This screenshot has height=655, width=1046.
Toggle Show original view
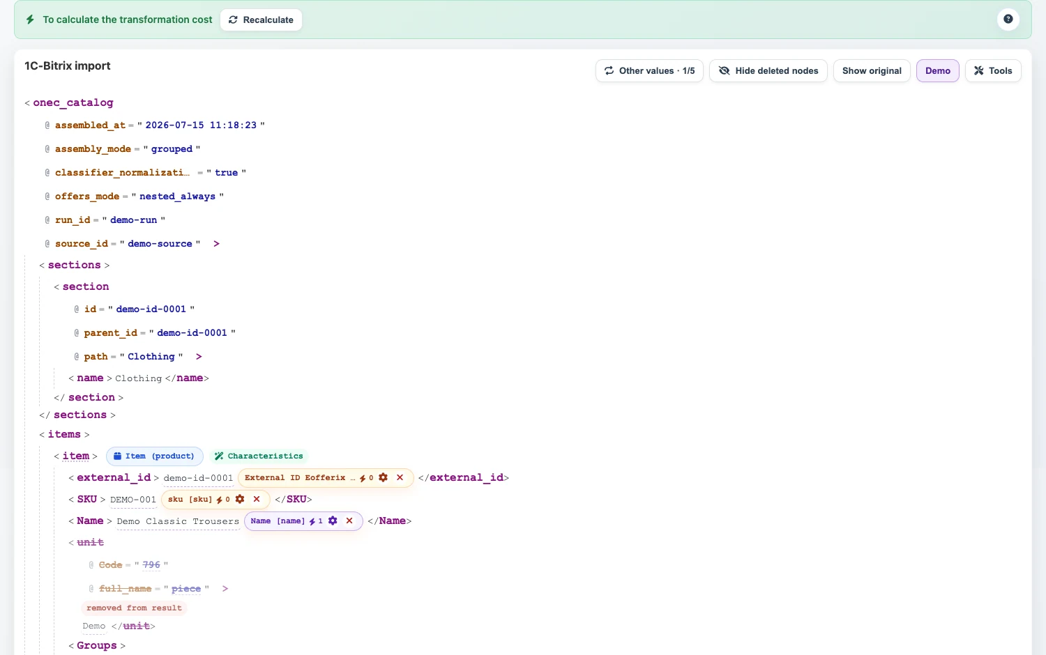[872, 70]
